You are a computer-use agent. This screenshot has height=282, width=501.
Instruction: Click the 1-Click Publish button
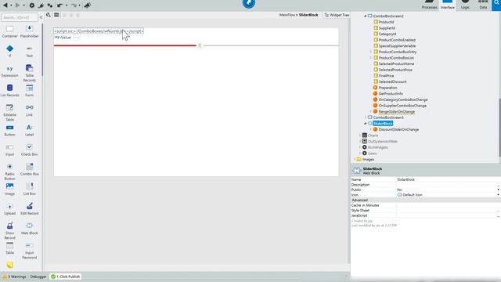[66, 277]
